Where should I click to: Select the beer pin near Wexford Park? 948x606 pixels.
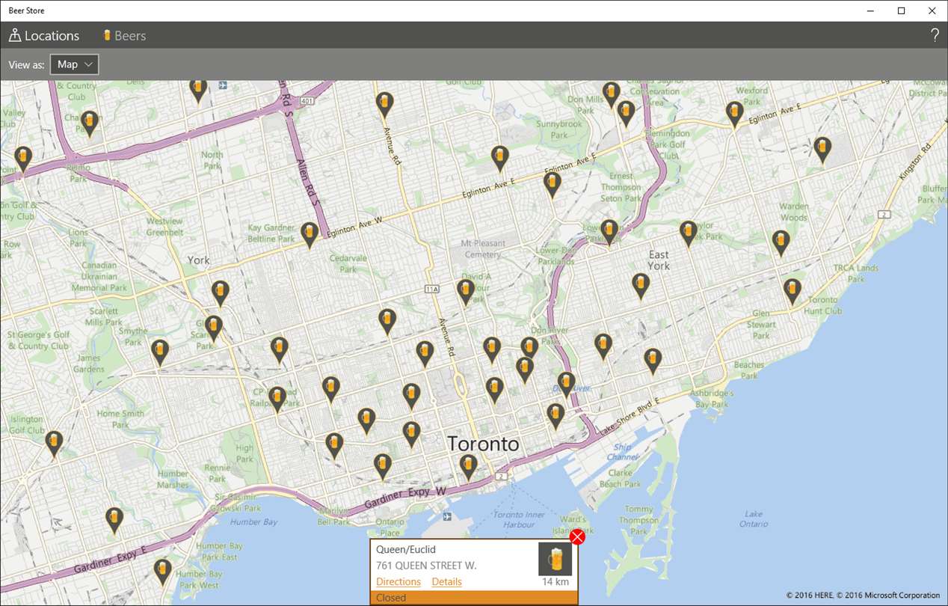tap(735, 114)
